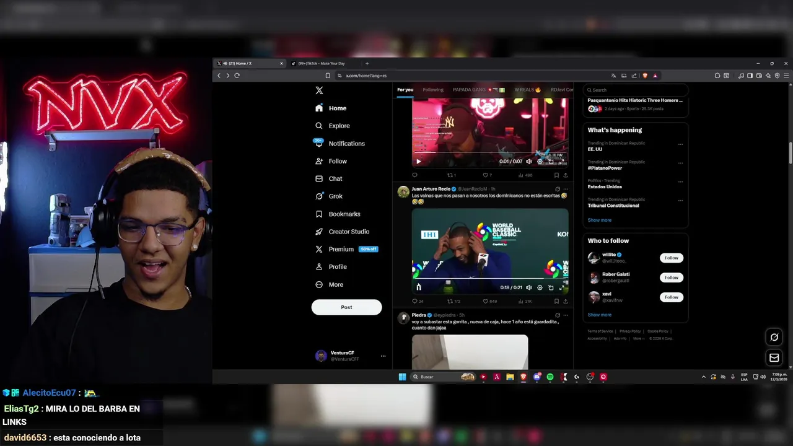Open options for Tribunal Constitucional trend
Image resolution: width=793 pixels, height=446 pixels.
[680, 200]
